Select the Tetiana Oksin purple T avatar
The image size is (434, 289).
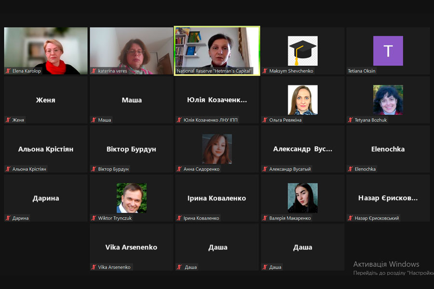[388, 51]
